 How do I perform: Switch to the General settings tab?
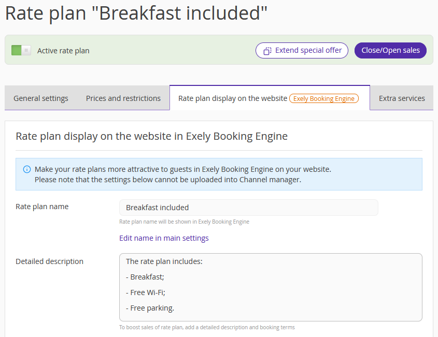tap(41, 98)
